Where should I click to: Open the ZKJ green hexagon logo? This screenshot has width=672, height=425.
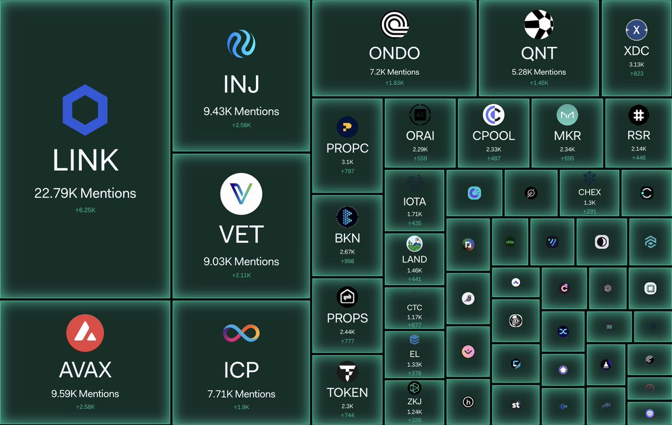pyautogui.click(x=414, y=388)
